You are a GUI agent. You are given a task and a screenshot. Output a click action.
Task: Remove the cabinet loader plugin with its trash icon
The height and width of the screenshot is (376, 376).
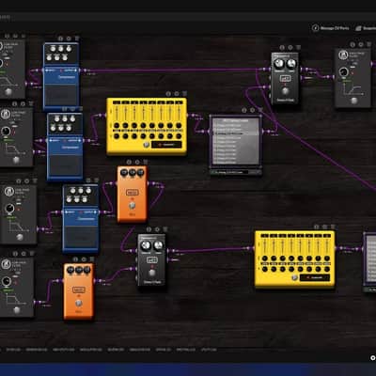tap(260, 110)
